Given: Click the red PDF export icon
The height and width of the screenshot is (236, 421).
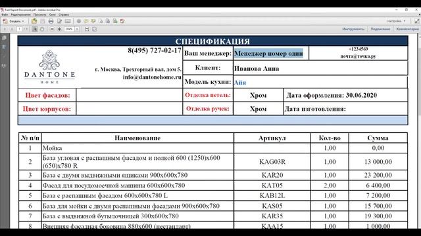Looking at the screenshot, I should (122, 21).
